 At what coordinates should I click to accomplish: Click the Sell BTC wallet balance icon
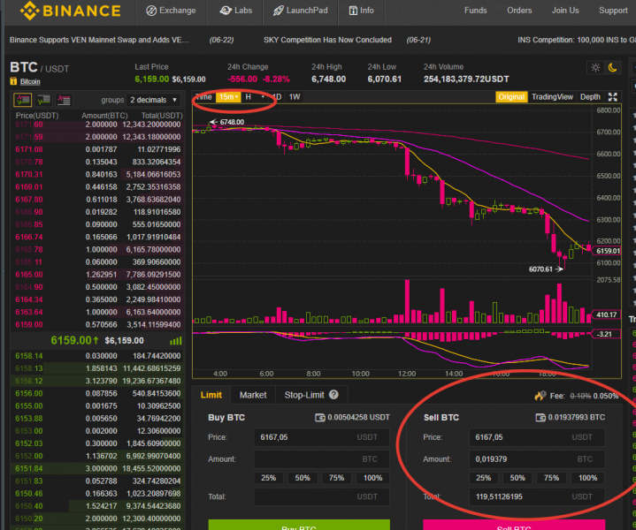pos(540,417)
